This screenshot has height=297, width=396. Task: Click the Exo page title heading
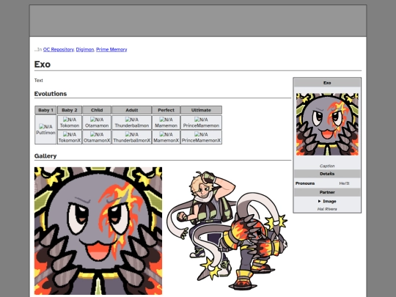(43, 65)
